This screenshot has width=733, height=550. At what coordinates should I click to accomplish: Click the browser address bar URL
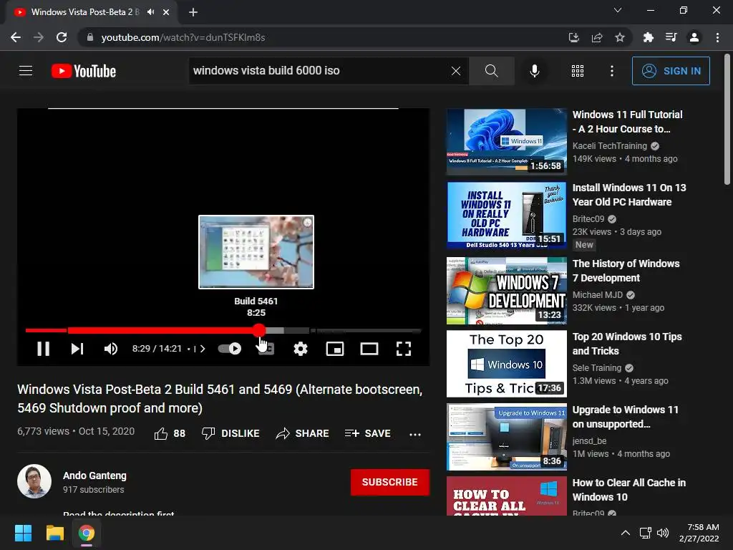pyautogui.click(x=183, y=37)
